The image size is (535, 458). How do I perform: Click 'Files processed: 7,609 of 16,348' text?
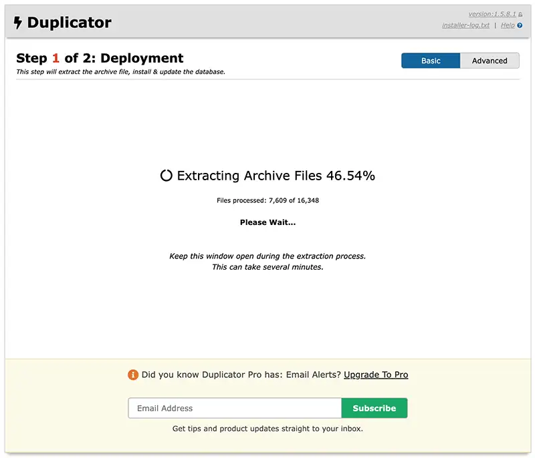point(268,200)
